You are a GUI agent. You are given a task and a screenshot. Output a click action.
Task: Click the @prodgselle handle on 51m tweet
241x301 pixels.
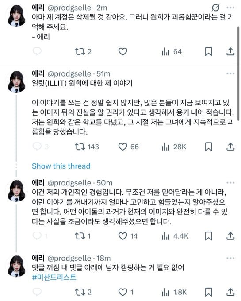(x=69, y=74)
